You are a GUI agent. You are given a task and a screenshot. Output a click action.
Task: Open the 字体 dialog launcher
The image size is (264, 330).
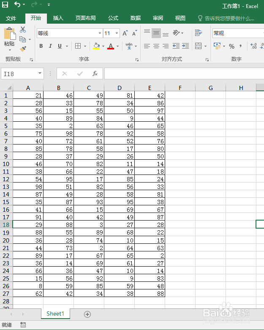click(137, 60)
